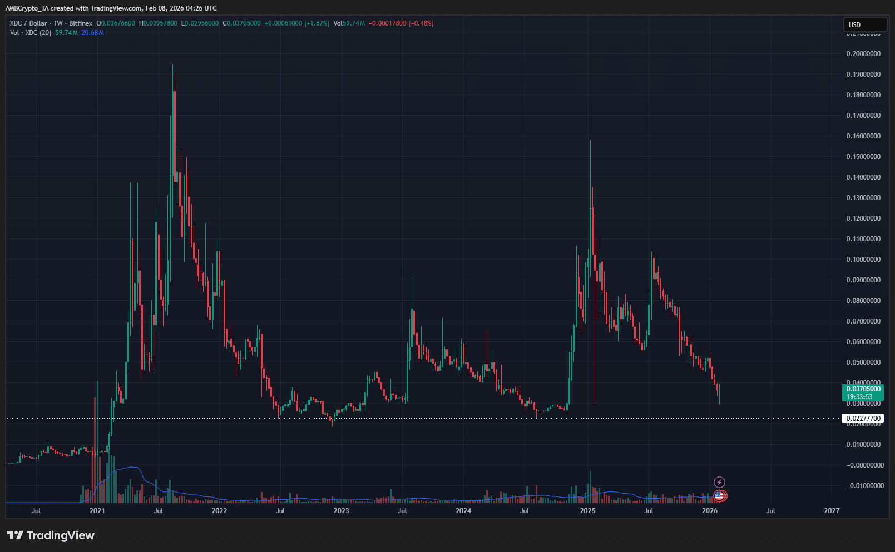
Task: Click the 1W interval in chart legend
Action: pos(58,23)
